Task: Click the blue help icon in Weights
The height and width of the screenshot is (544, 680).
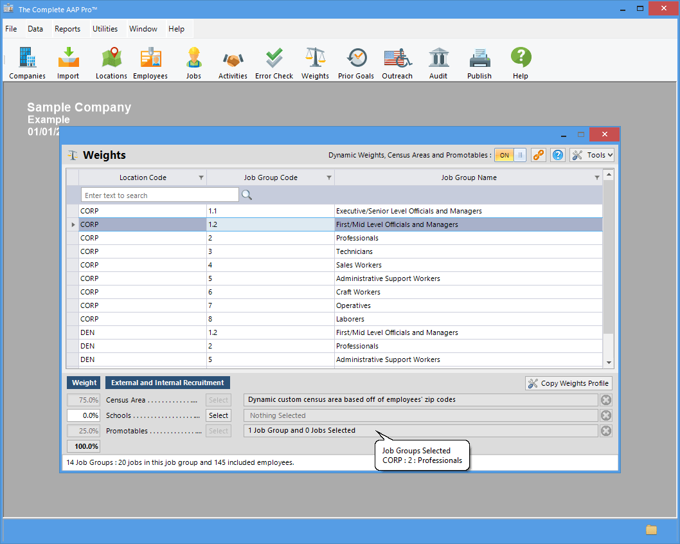Action: coord(558,155)
